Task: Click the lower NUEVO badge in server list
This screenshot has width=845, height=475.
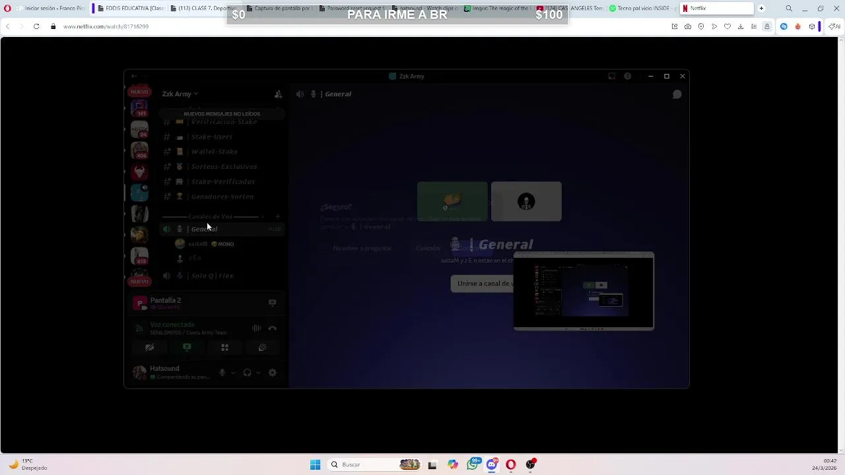Action: 139,282
